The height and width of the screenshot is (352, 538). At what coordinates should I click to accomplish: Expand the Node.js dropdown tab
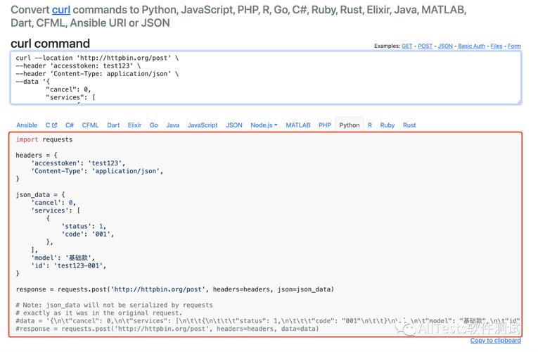coord(264,125)
